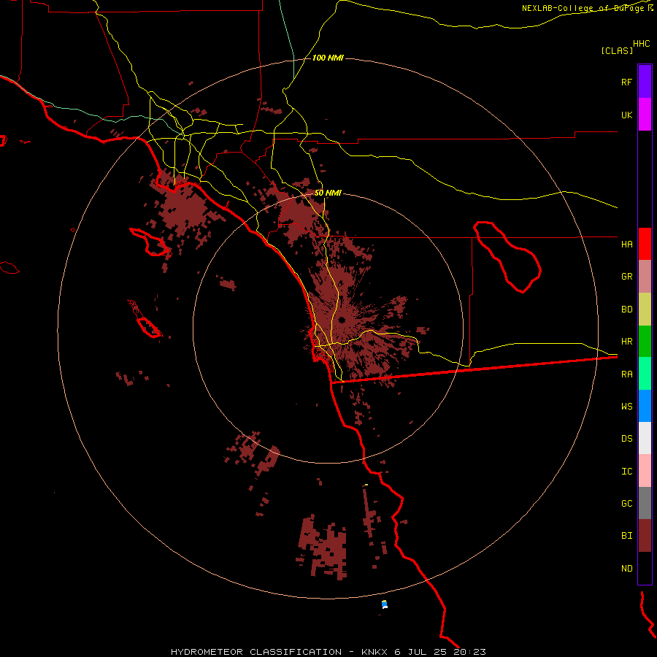Viewport: 657px width, 657px height.
Task: Click the gray GC legend color swatch
Action: [x=645, y=503]
